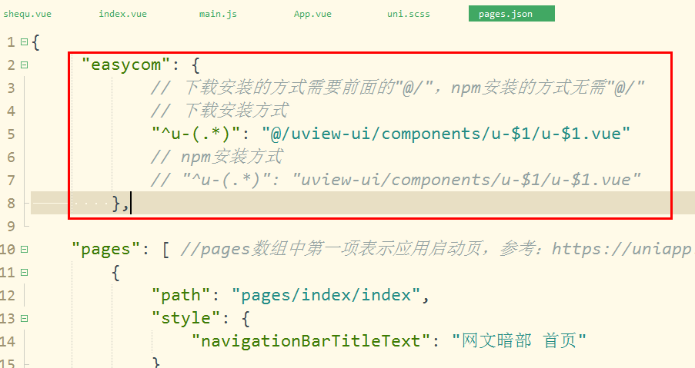Click the "style" key on line 13
The height and width of the screenshot is (368, 695).
[x=186, y=318]
